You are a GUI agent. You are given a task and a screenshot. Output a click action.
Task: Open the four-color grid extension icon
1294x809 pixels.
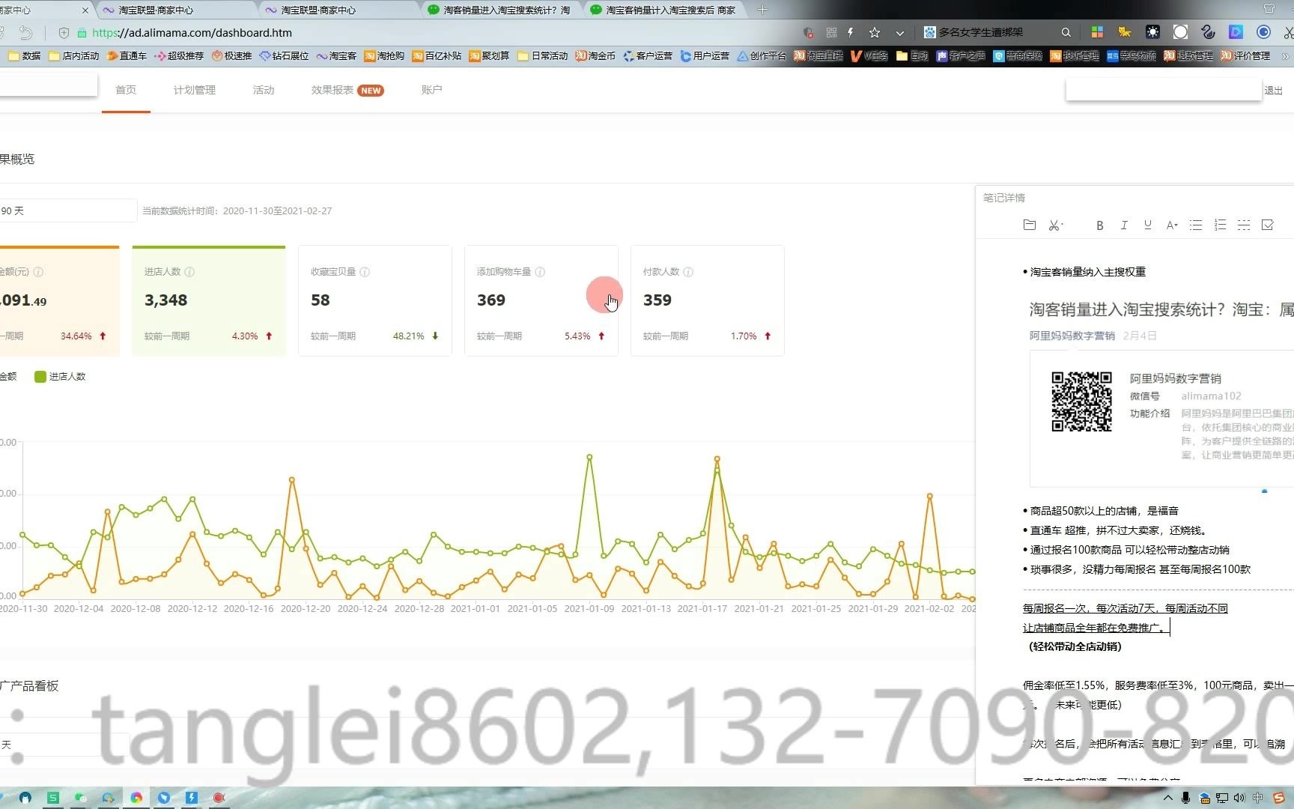pos(1097,32)
